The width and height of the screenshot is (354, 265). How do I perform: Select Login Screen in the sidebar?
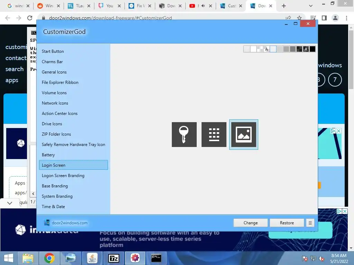coord(73,165)
